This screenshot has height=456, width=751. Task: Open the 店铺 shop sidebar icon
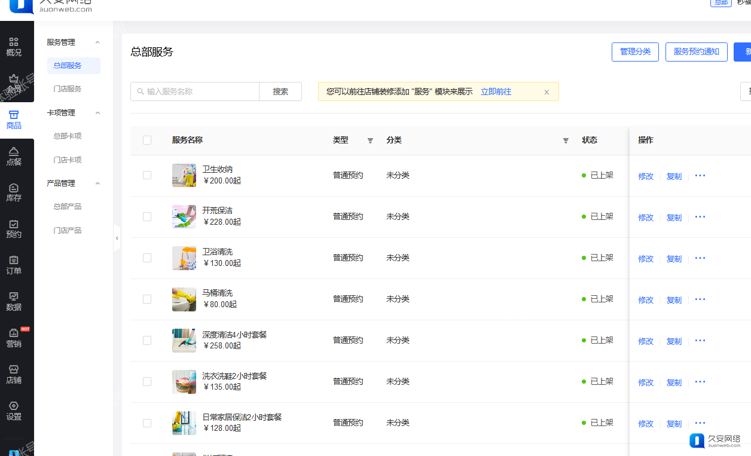coord(14,375)
